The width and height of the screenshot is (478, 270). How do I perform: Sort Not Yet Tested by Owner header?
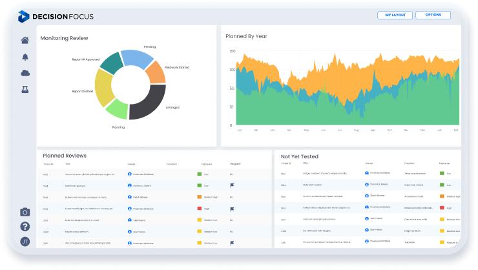[369, 163]
